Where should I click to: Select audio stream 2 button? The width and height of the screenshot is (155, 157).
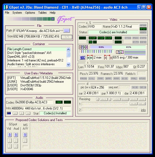15,113
